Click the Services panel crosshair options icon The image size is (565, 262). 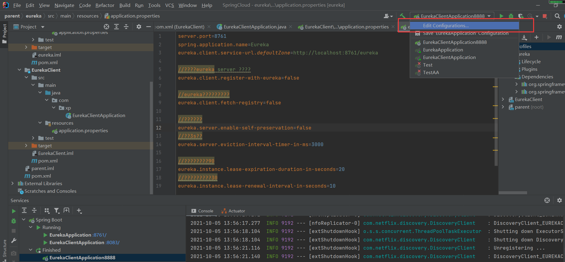(x=547, y=200)
